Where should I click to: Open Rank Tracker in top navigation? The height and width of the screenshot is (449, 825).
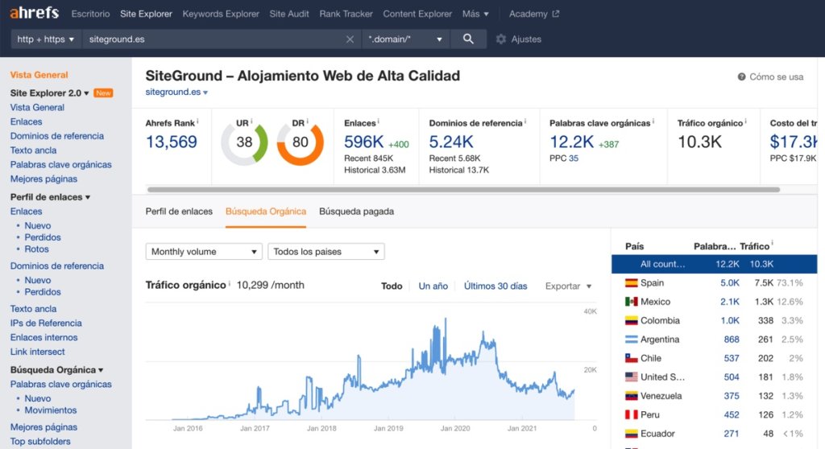click(346, 14)
